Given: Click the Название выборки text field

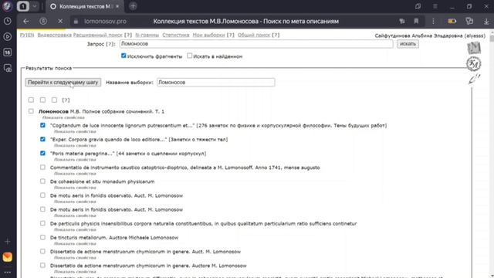Looking at the screenshot, I should (216, 83).
